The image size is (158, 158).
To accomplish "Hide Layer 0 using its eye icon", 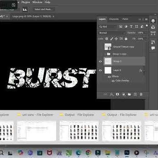I will (x=100, y=70).
